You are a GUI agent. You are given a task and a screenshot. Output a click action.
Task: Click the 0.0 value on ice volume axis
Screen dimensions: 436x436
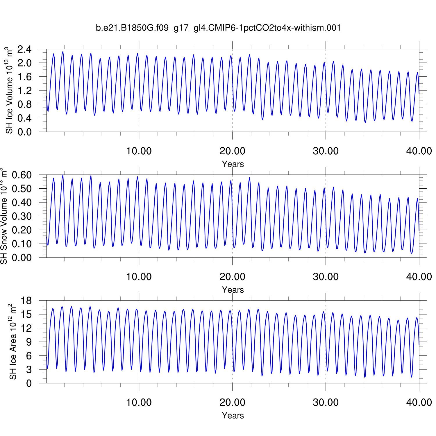(24, 132)
